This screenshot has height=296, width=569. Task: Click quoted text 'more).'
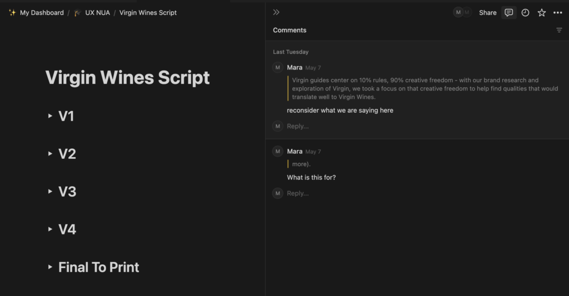point(301,164)
